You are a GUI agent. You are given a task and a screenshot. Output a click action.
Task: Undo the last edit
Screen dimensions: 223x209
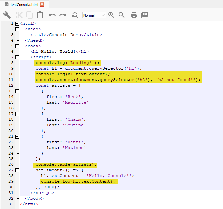click(52, 15)
